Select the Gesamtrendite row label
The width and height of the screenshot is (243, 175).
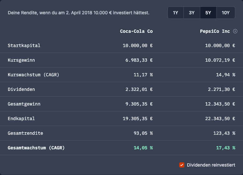pyautogui.click(x=25, y=133)
